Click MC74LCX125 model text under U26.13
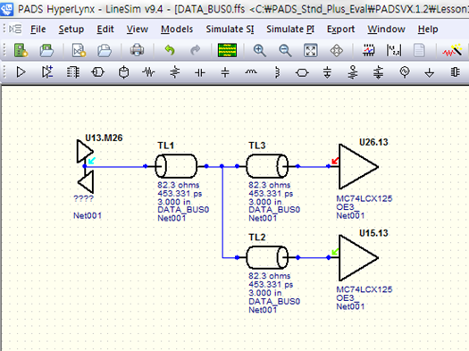 364,198
